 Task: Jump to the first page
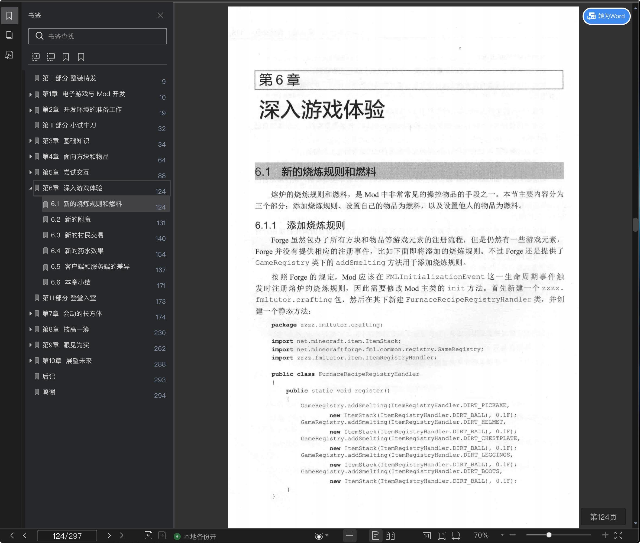tap(11, 535)
